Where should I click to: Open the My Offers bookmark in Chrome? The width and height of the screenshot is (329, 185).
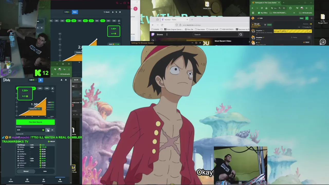tap(263, 13)
